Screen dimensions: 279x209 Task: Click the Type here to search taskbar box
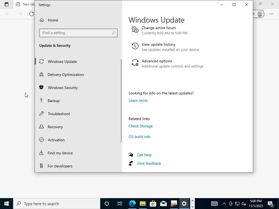tap(57, 204)
